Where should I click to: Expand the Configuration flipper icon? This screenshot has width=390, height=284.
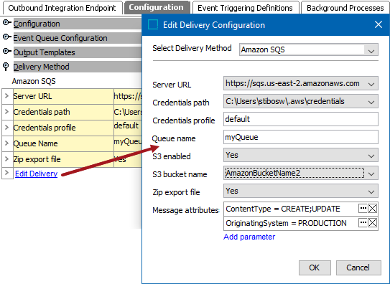pos(6,23)
